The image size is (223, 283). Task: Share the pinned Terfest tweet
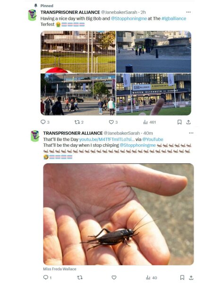click(189, 122)
